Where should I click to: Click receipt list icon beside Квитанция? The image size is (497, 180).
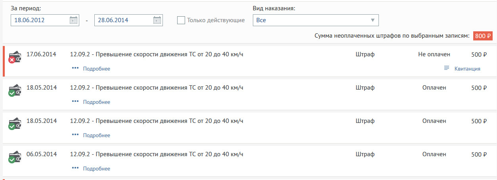tap(447, 68)
